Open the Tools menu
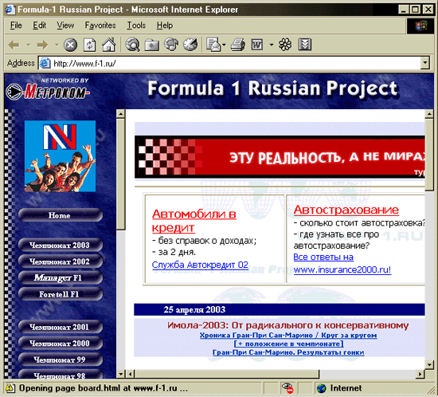The height and width of the screenshot is (397, 438). 136,26
